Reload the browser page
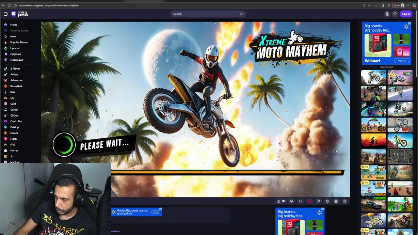The image size is (418, 235). [x=9, y=5]
